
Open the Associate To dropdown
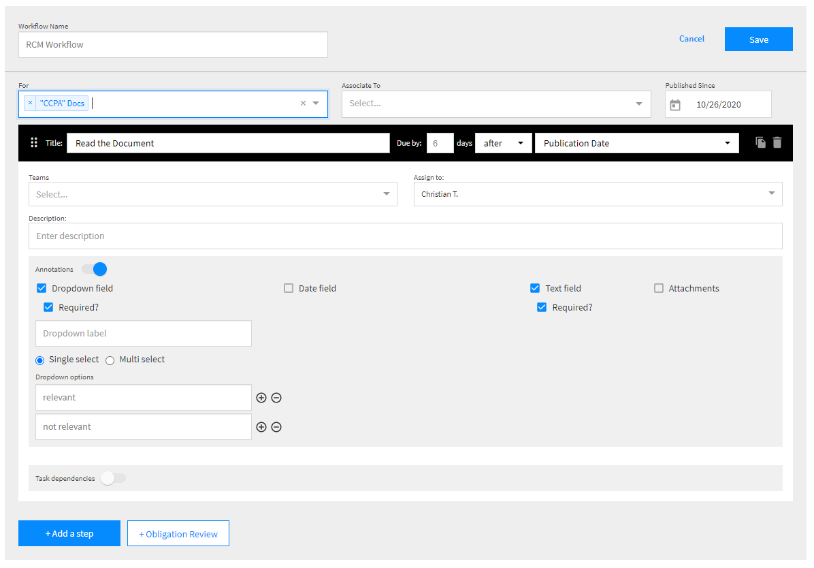tap(495, 104)
